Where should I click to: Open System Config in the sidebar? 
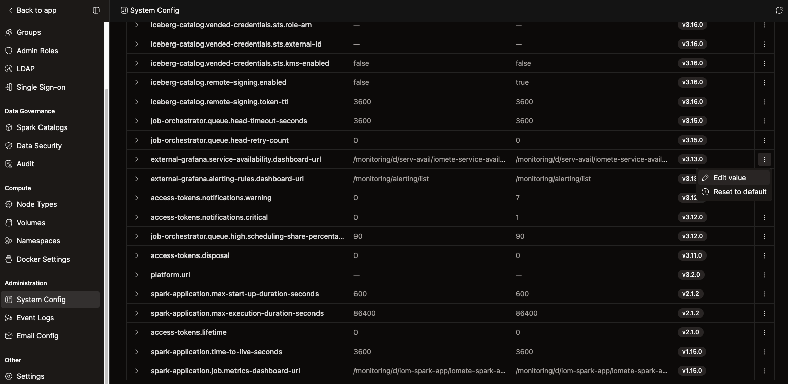coord(50,300)
